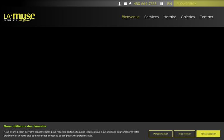This screenshot has height=140, width=224.
Task: Open the Services menu item
Action: pyautogui.click(x=152, y=17)
